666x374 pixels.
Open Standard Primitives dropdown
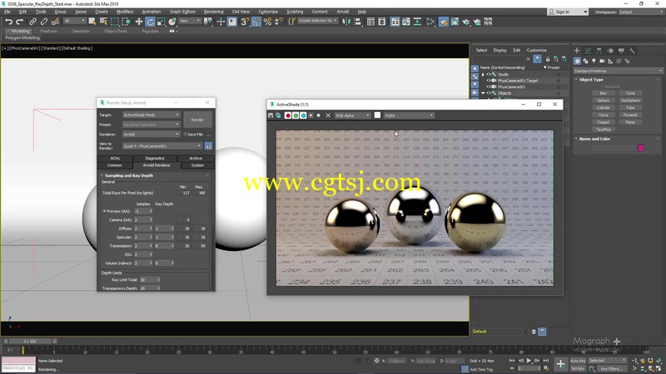point(618,71)
